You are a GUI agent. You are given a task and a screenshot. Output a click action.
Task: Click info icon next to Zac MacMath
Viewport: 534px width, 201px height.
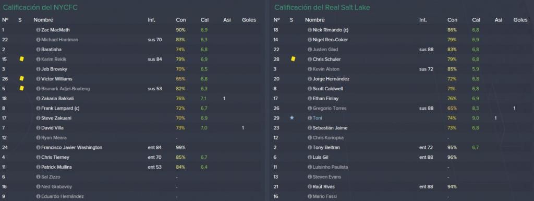tap(38, 30)
